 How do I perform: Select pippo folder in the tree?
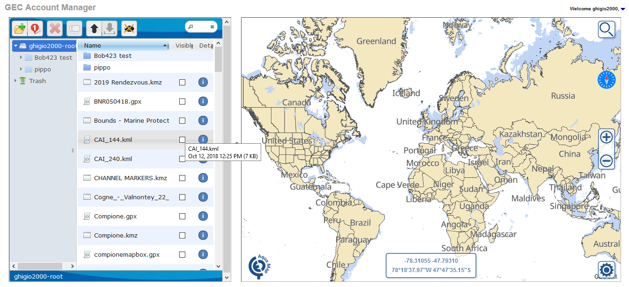[x=42, y=69]
